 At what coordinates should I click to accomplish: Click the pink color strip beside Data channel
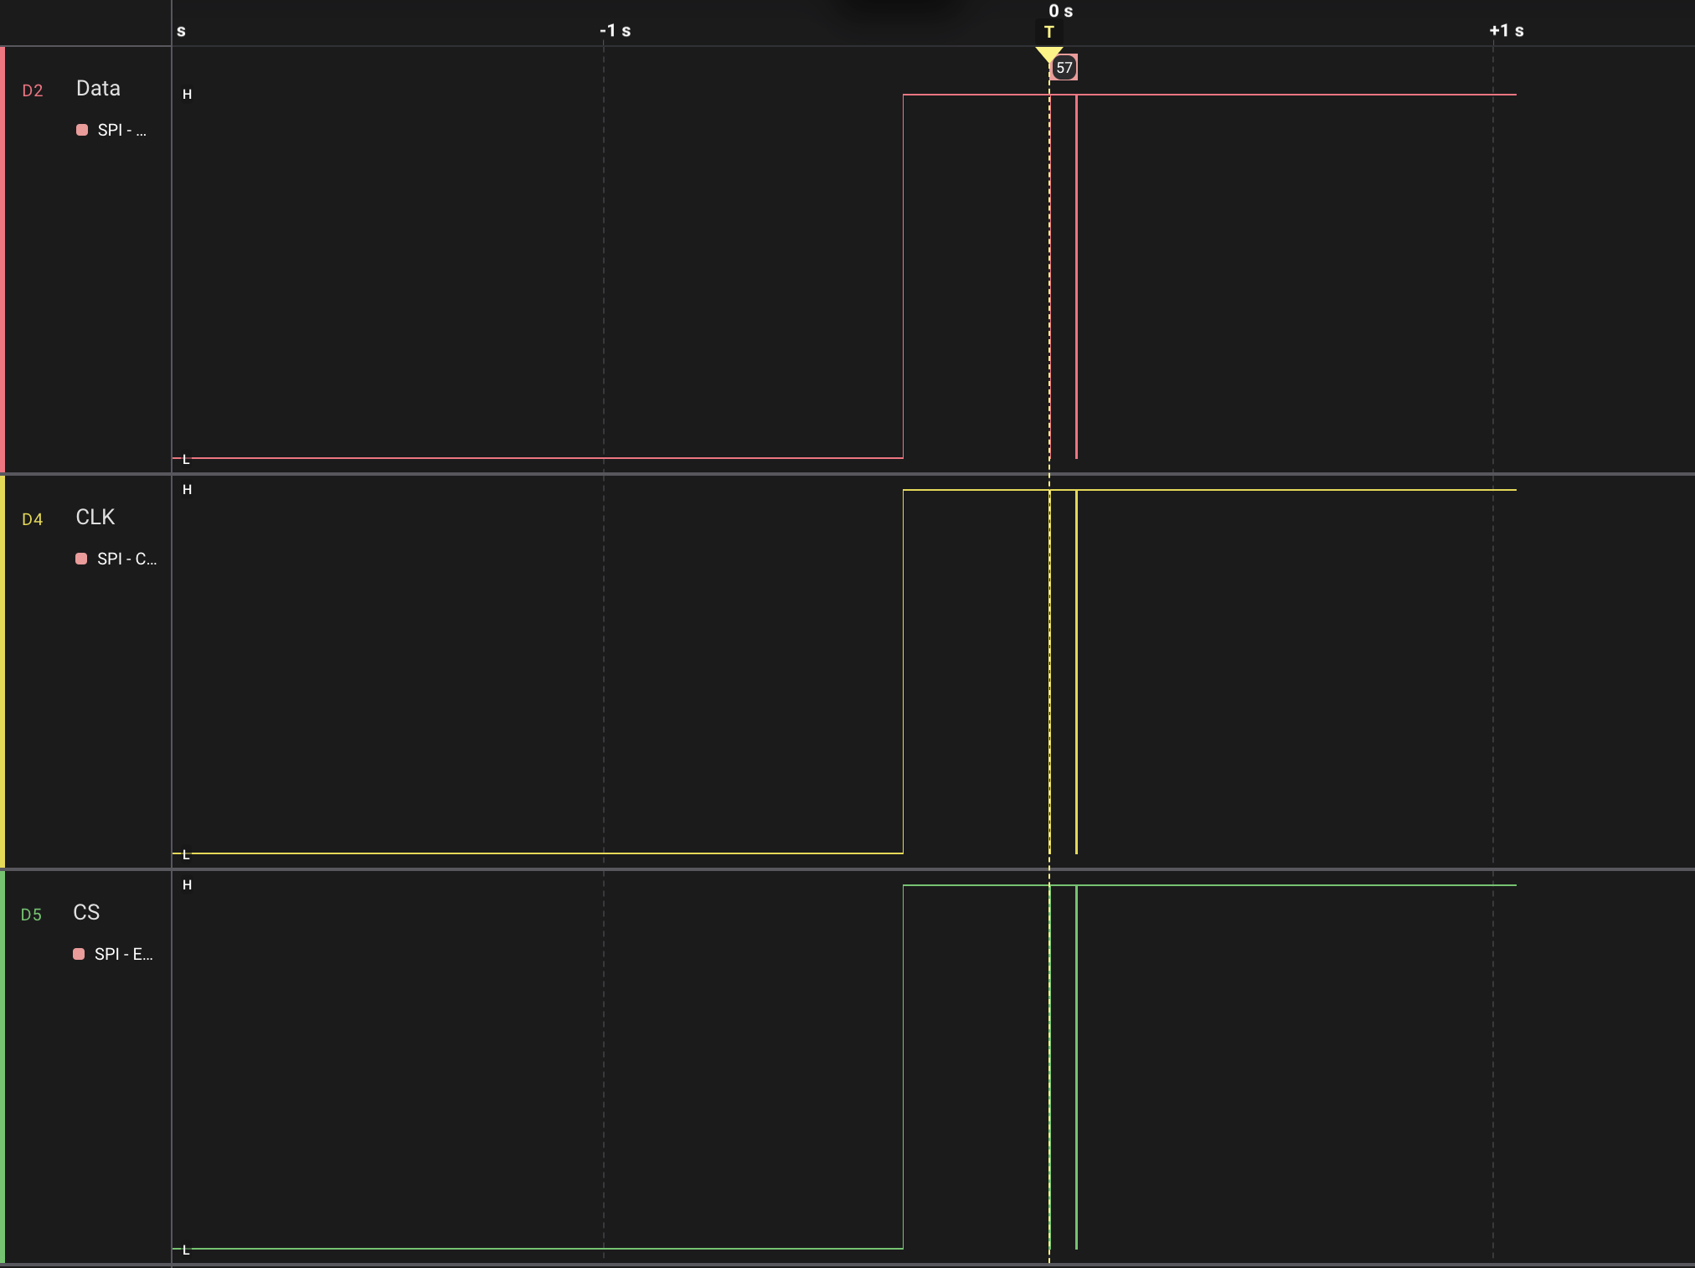3,251
